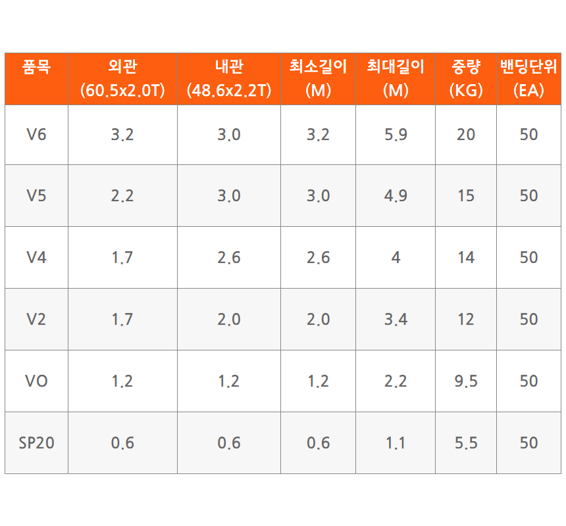Screen dimensions: 566x526
Task: Click the 3.4 max length for V2
Action: coord(396,320)
